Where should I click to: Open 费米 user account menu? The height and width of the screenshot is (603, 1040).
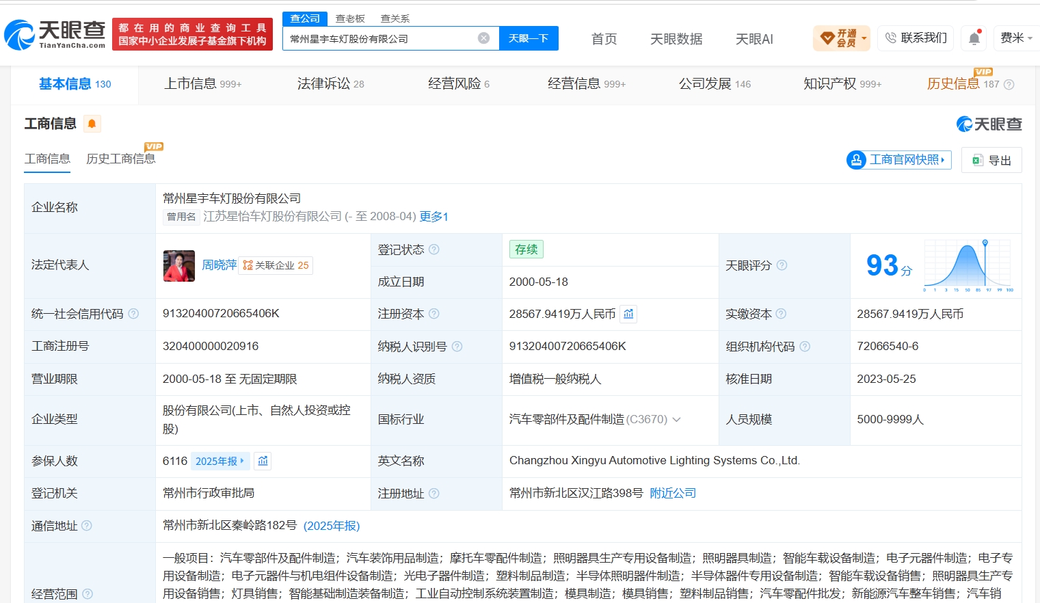[1016, 38]
